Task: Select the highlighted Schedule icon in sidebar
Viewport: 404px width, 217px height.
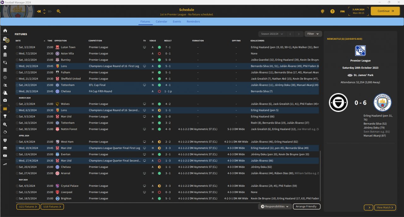Action: point(5,108)
